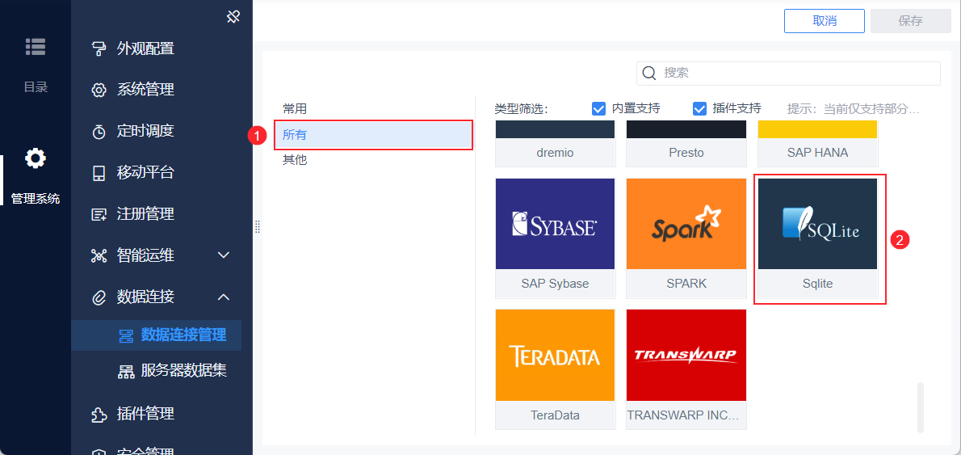Click the 定时调度 timer icon
The height and width of the screenshot is (455, 961).
tap(99, 132)
